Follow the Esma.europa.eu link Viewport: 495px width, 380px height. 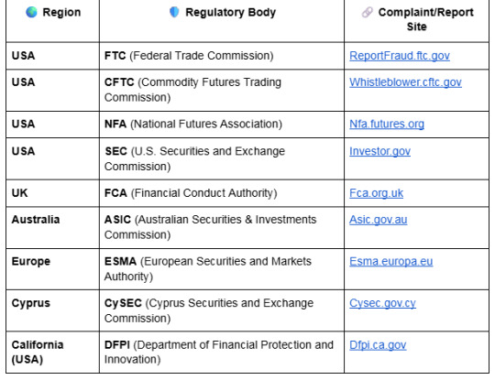click(390, 262)
